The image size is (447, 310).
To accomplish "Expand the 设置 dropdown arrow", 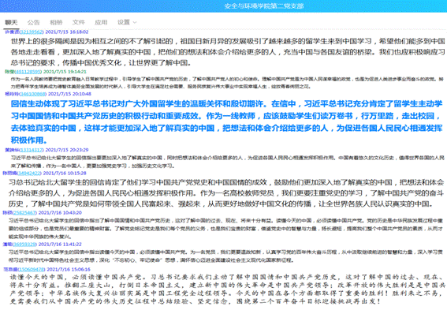I will tap(135, 22).
